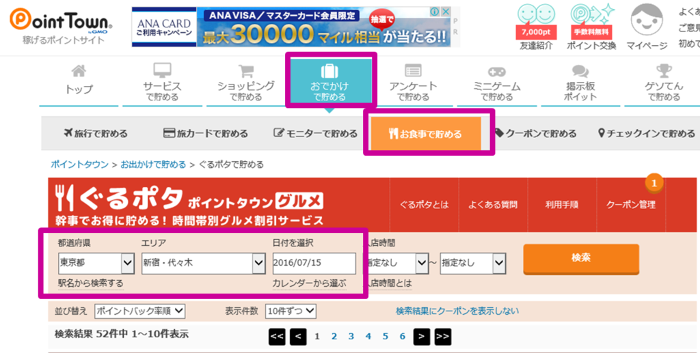Screen dimensions: 700x353
Task: Click the PointTown logo
Action: click(61, 21)
